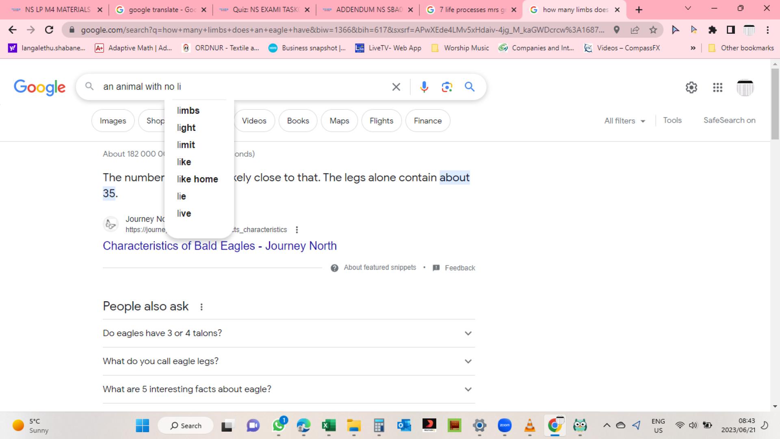
Task: Open Windows Start menu
Action: pos(142,426)
